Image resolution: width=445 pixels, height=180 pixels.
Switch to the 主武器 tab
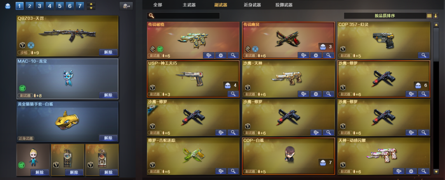189,5
